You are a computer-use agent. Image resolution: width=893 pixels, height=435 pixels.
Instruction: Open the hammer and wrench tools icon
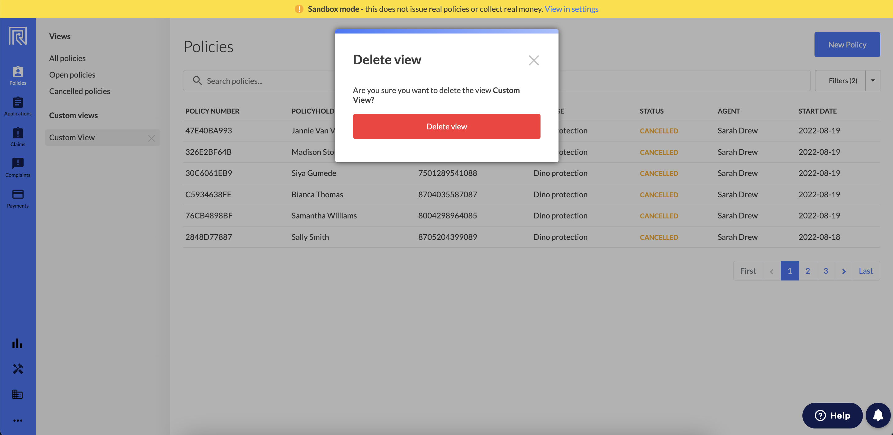(x=18, y=369)
